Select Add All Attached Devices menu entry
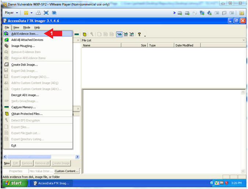Image resolution: width=248 pixels, height=189 pixels. point(38,40)
